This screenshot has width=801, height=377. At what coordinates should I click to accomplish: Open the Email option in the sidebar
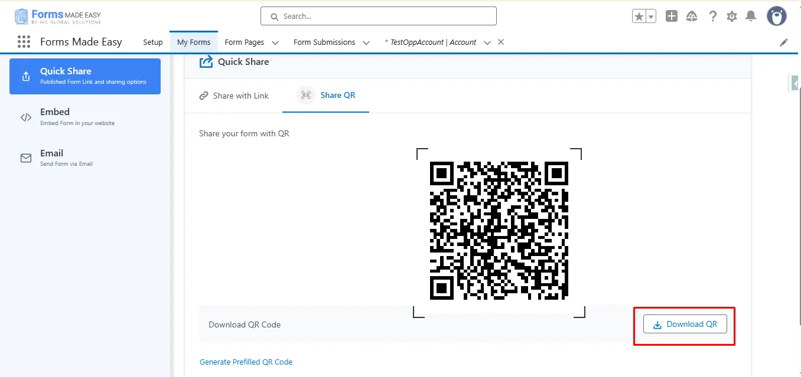pyautogui.click(x=85, y=158)
